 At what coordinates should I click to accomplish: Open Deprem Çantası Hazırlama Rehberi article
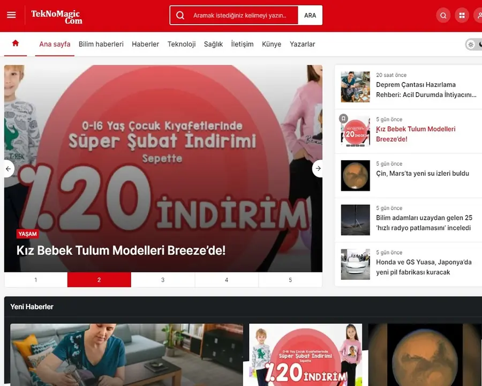(426, 90)
